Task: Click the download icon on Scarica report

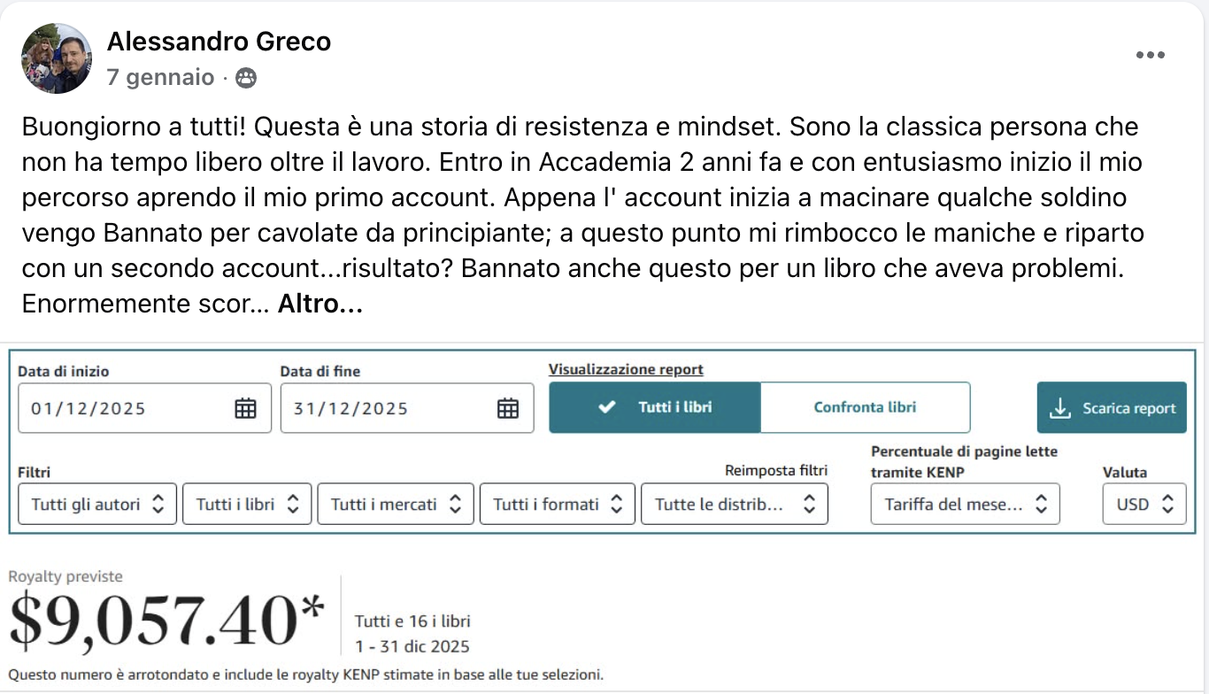Action: pos(1059,408)
